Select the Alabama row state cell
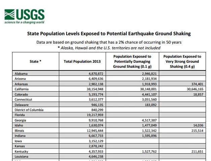Screen dimensions: 211x161 point(36,73)
